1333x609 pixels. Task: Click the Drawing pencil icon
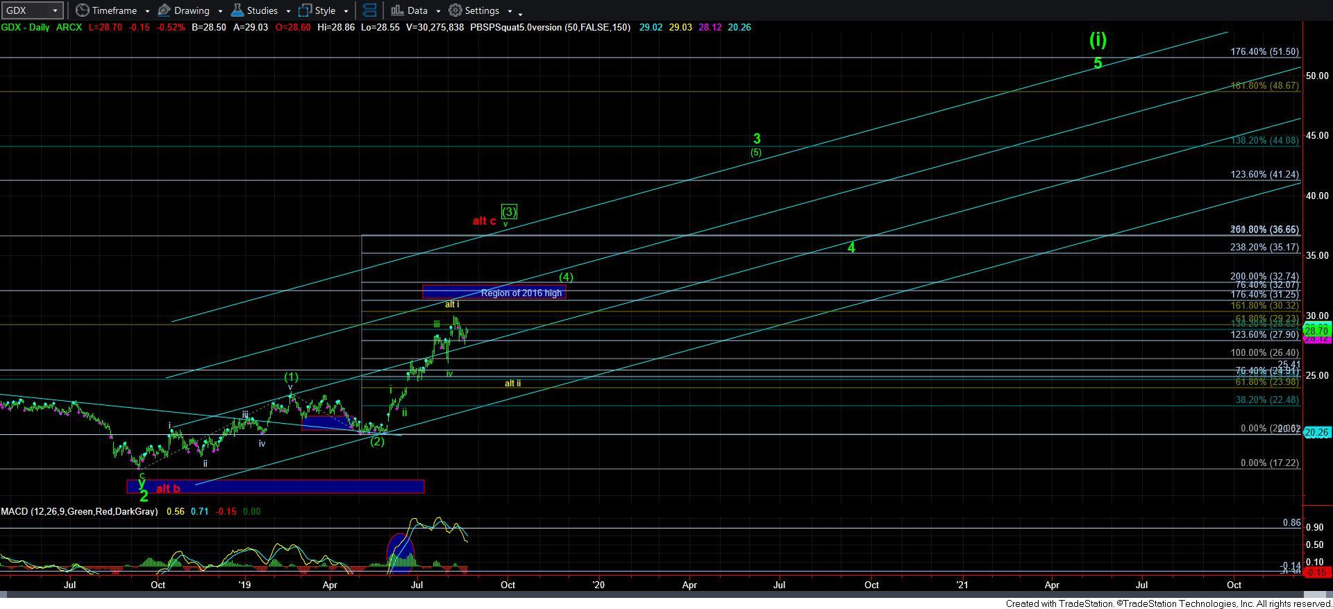click(165, 10)
